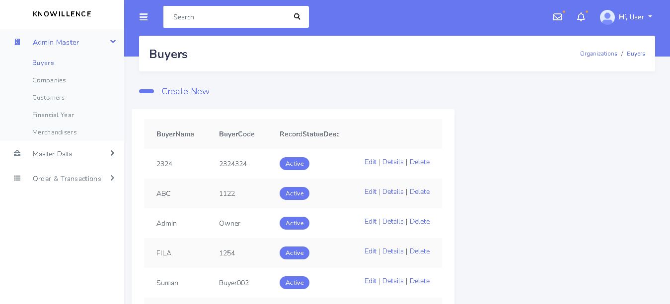The height and width of the screenshot is (304, 670).
Task: Delete the Suman buyer
Action: [420, 281]
